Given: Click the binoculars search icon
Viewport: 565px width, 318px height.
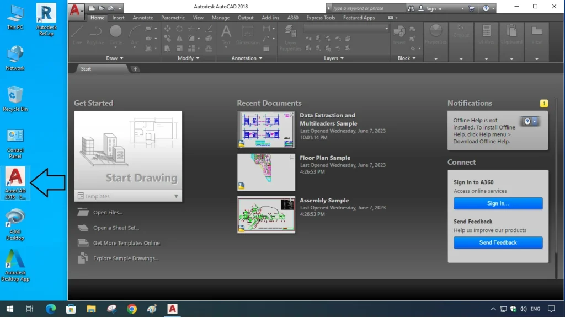Looking at the screenshot, I should pos(411,8).
